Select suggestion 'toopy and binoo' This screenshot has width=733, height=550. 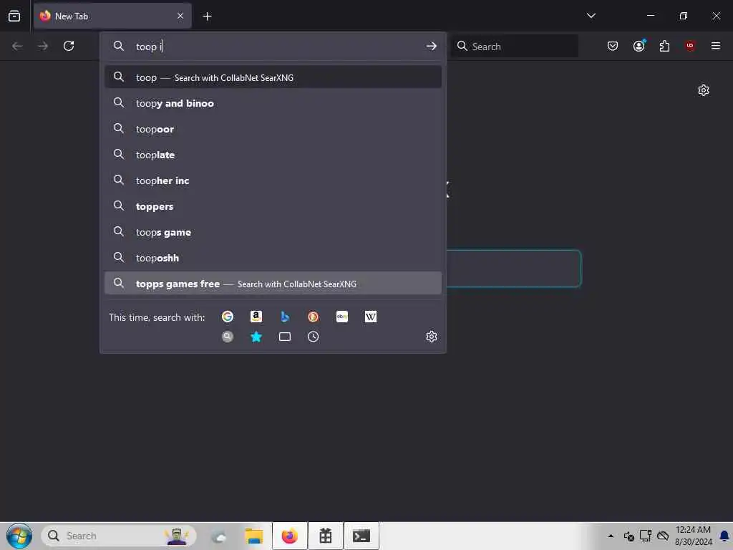[273, 103]
